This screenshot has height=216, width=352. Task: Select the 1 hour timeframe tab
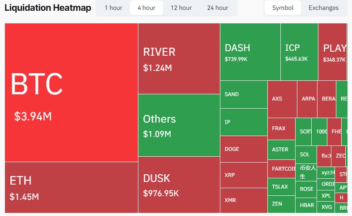pyautogui.click(x=113, y=8)
